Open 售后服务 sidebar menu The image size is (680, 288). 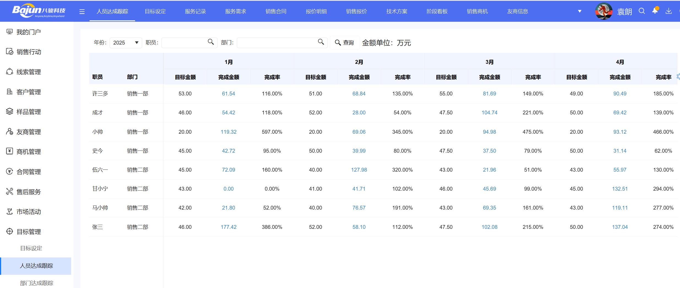pos(28,192)
